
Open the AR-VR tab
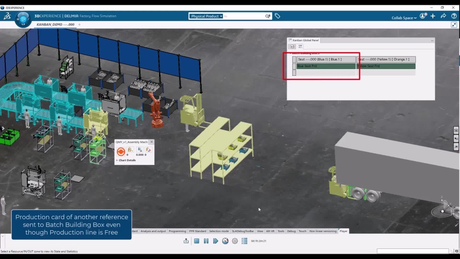(270, 231)
